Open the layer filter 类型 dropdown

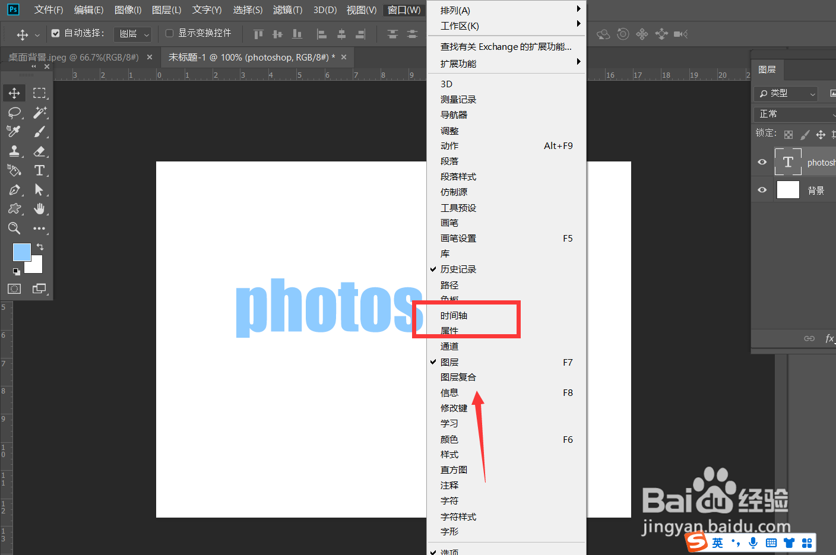786,94
